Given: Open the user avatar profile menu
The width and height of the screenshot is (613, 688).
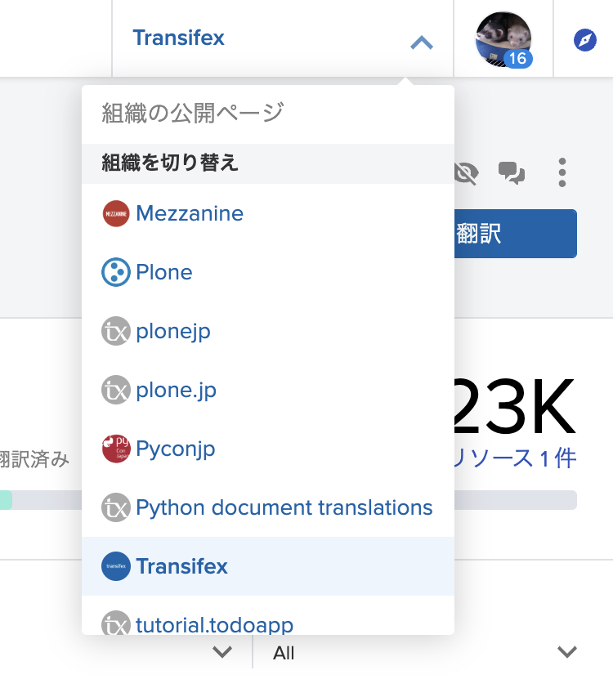Looking at the screenshot, I should tap(503, 39).
